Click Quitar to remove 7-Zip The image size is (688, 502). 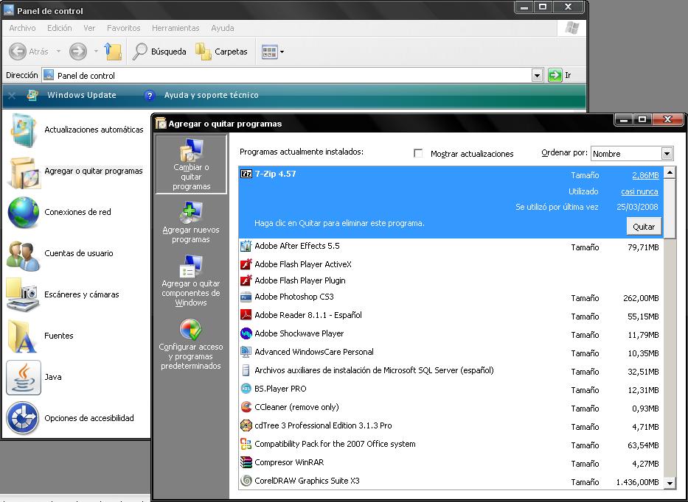pyautogui.click(x=643, y=226)
